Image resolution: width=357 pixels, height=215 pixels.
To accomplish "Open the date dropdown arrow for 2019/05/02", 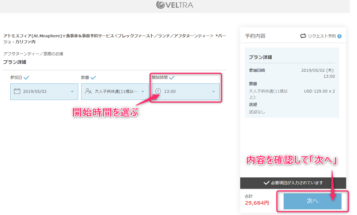I will click(x=72, y=92).
